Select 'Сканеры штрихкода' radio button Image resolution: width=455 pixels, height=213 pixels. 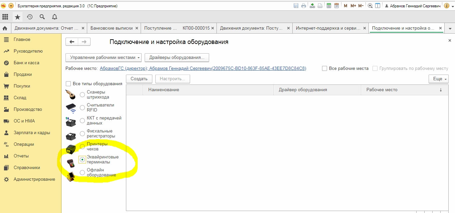82,95
